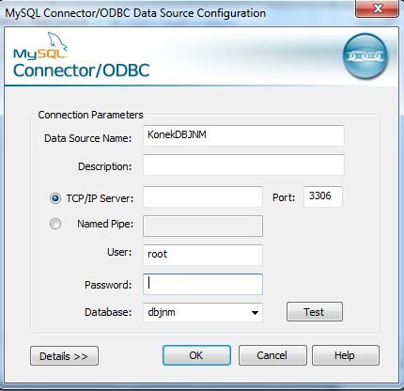
Task: Focus the Description input field
Action: [x=243, y=164]
